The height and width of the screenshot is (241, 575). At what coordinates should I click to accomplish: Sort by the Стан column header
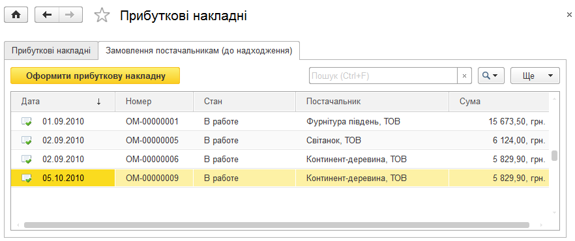(x=244, y=102)
